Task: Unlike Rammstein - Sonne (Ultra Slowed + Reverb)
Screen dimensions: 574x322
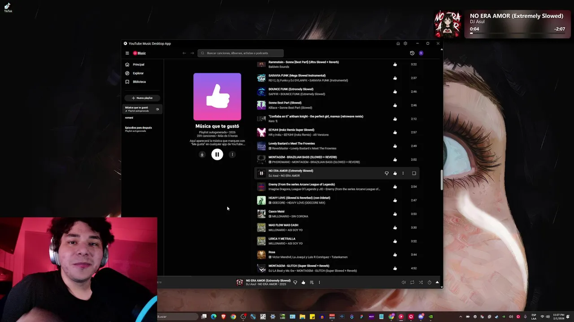Action: point(395,64)
